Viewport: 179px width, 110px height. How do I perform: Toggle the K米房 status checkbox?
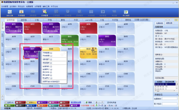click(71, 106)
